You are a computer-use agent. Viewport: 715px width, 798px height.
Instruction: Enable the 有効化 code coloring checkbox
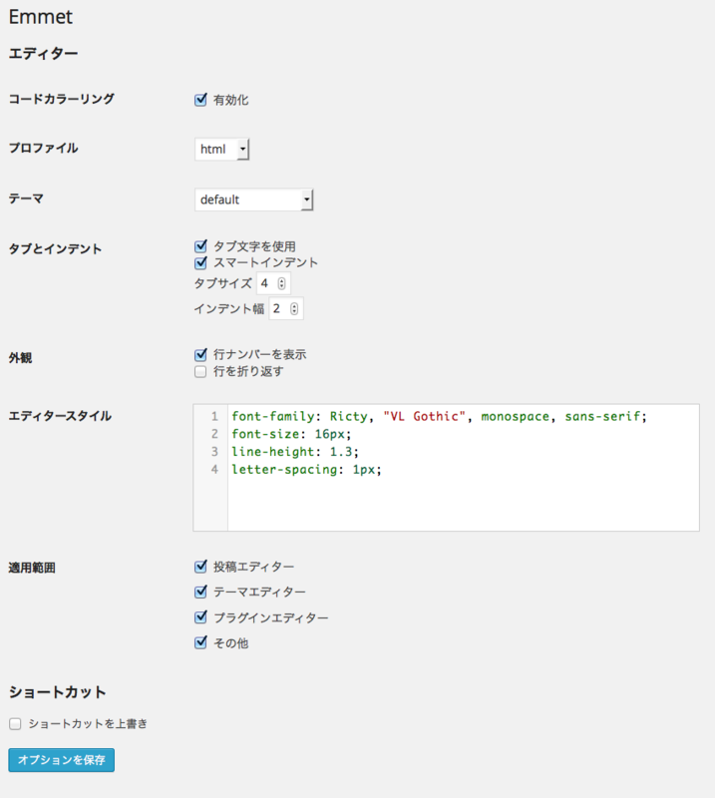pyautogui.click(x=201, y=100)
